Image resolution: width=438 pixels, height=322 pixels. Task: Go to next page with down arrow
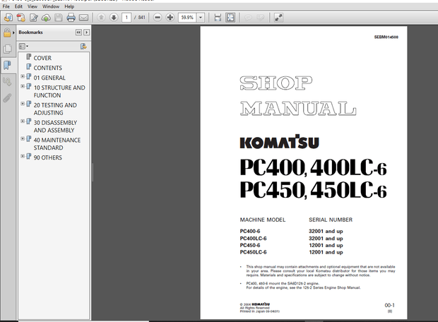(x=114, y=18)
